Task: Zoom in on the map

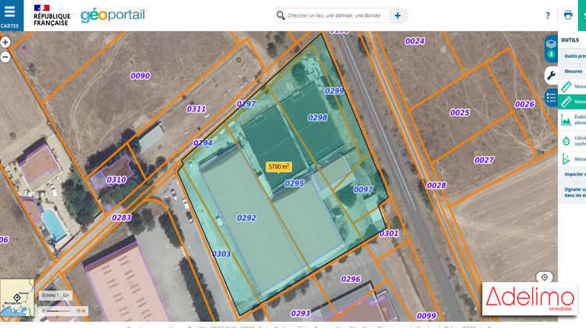Action: coord(5,43)
